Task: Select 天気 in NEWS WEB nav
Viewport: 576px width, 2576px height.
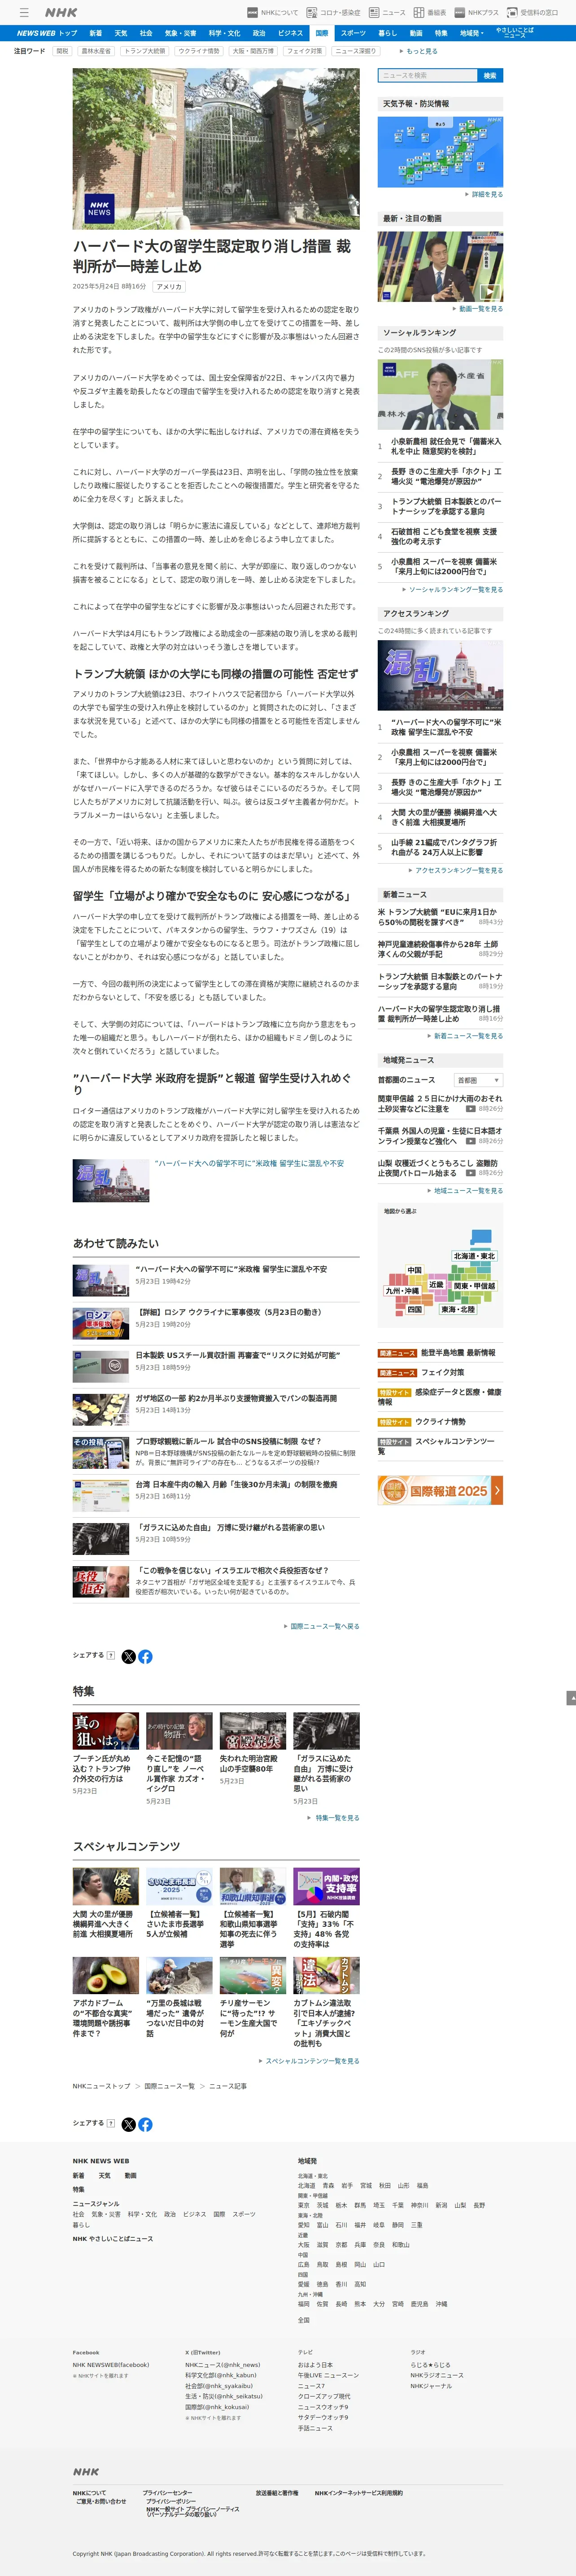Action: point(120,33)
